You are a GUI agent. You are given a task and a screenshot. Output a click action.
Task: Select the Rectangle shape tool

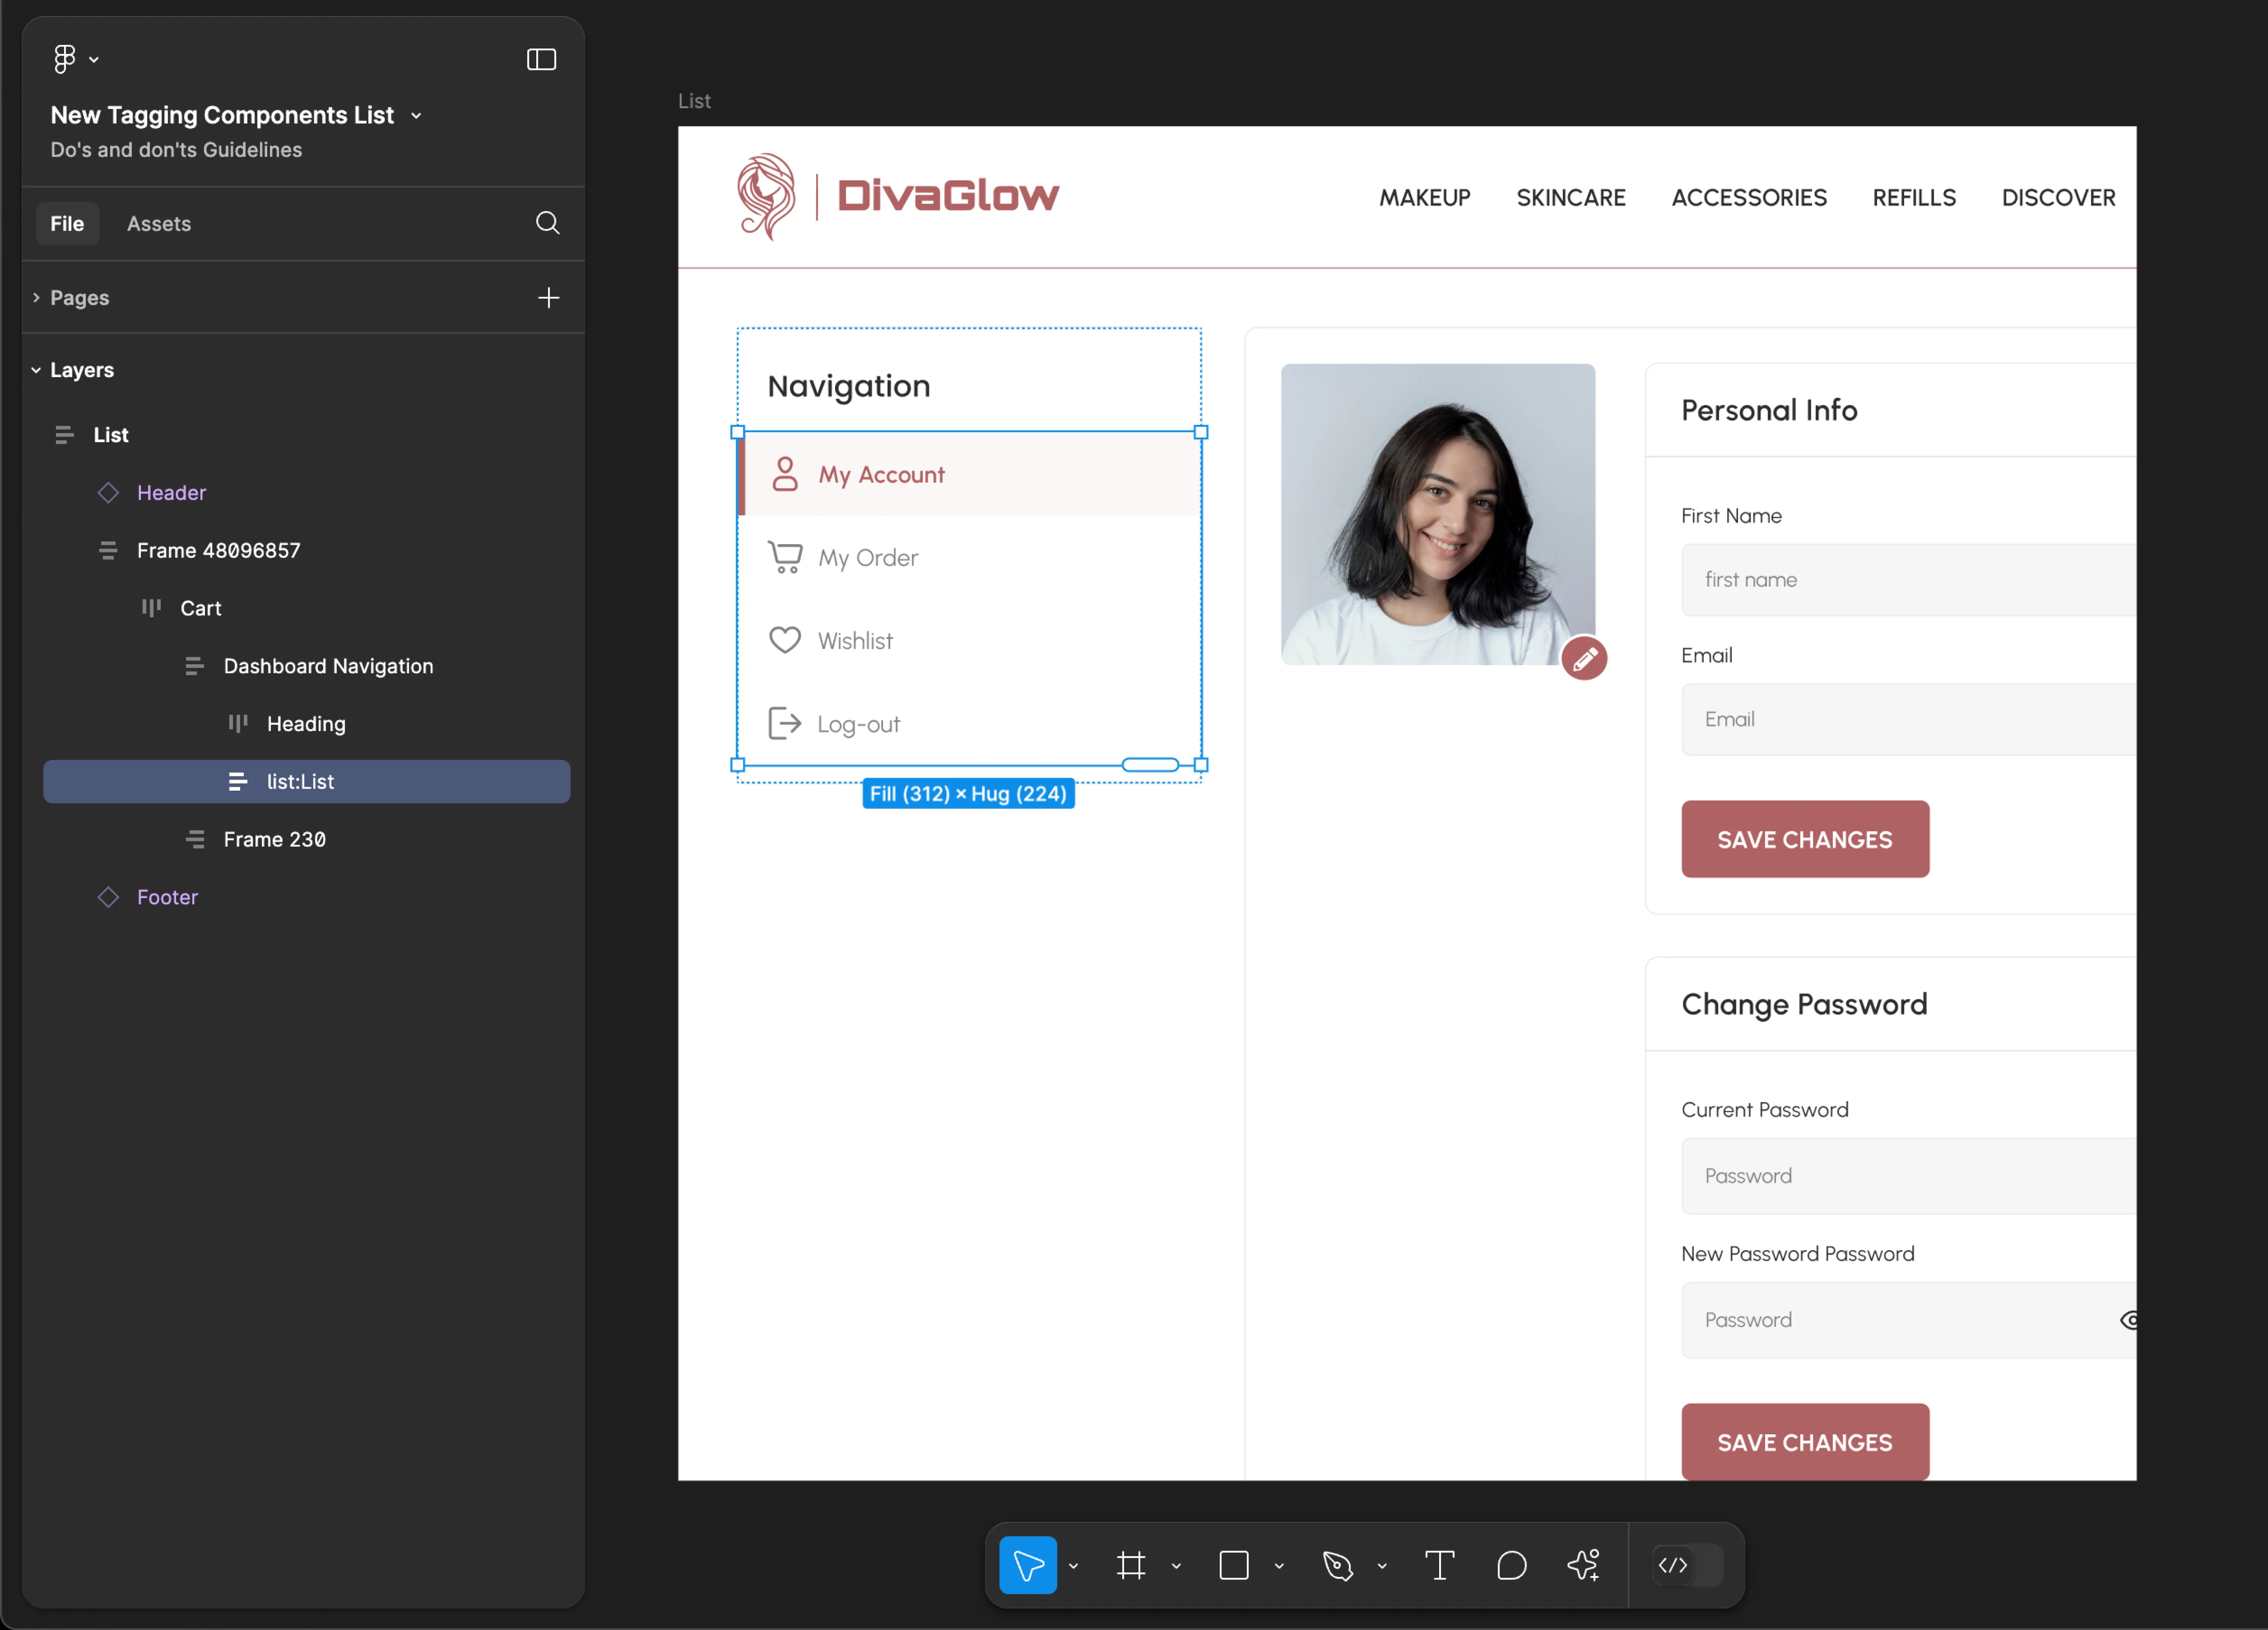pyautogui.click(x=1234, y=1565)
